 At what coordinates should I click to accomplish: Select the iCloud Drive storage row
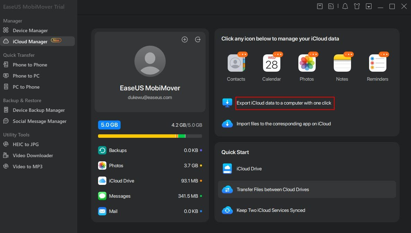pos(150,181)
